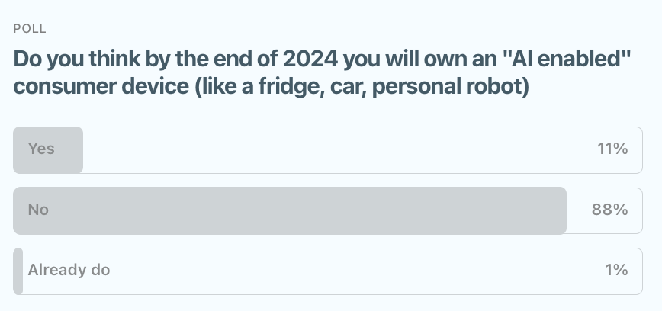This screenshot has height=311, width=662.
Task: Select the "No" poll option
Action: click(x=328, y=210)
